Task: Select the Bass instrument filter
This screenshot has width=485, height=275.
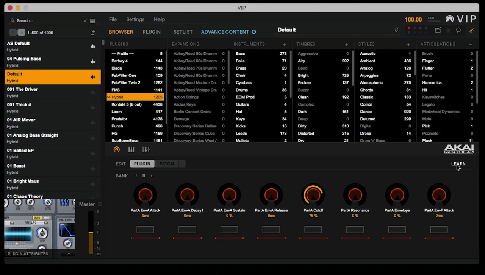Action: [x=261, y=54]
